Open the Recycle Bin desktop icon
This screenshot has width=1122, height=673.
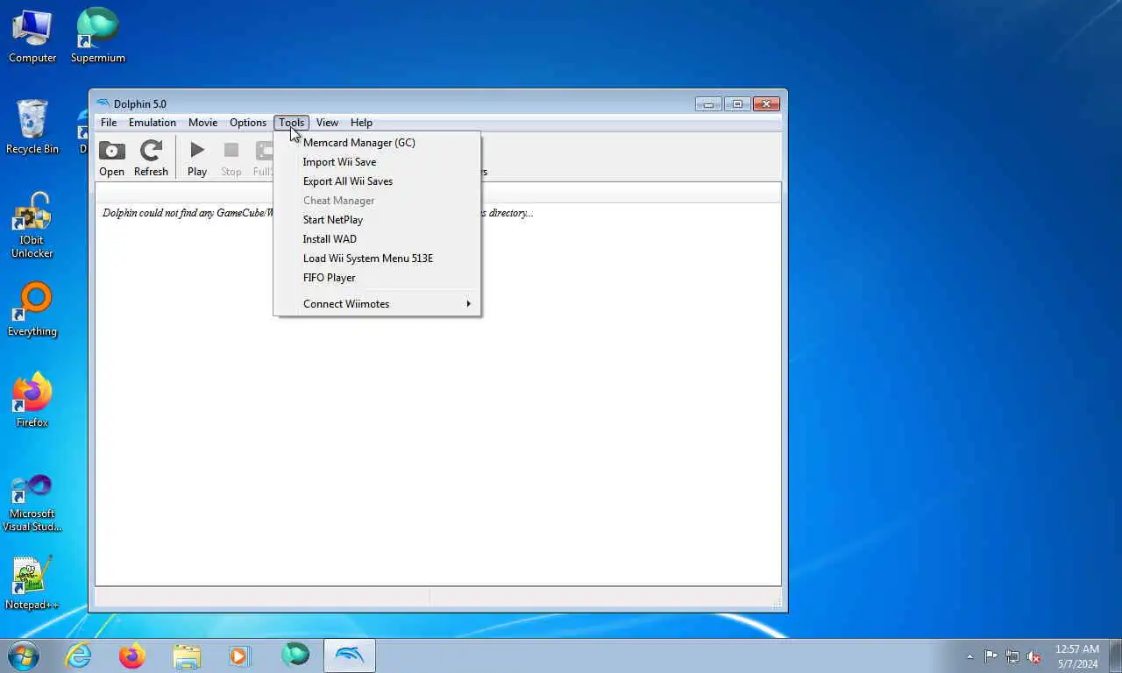tap(32, 128)
